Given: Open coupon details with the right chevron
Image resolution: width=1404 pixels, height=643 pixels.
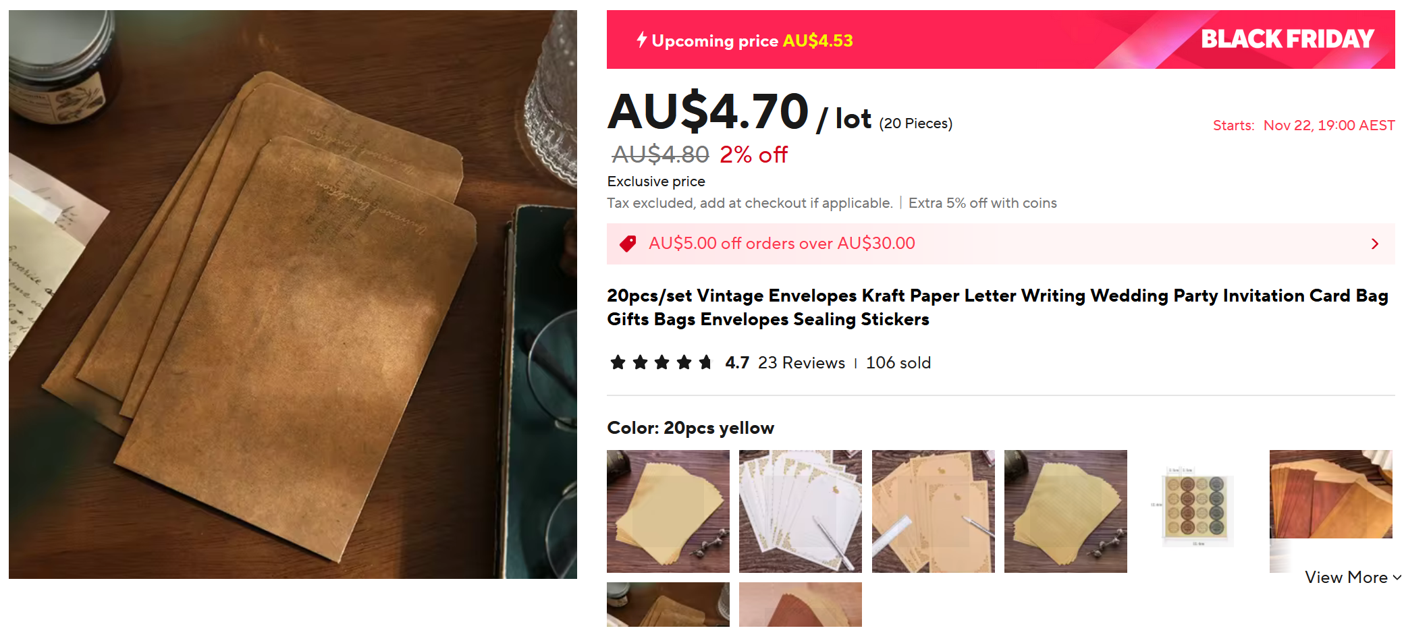Looking at the screenshot, I should pyautogui.click(x=1375, y=244).
